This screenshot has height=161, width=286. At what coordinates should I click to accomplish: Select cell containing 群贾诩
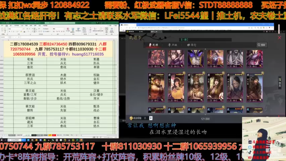tap(30, 75)
